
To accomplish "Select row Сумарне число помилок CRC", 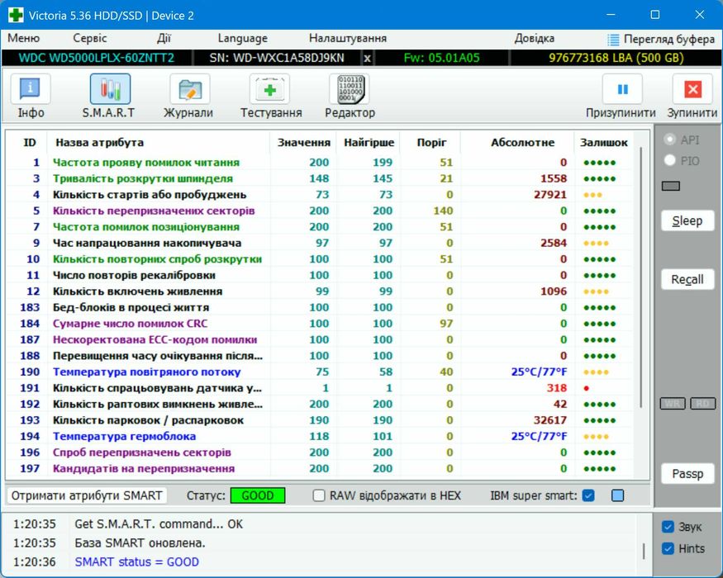I will (x=319, y=324).
